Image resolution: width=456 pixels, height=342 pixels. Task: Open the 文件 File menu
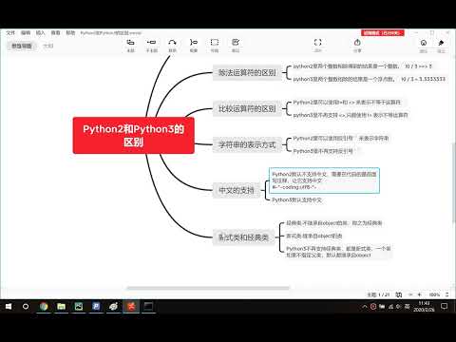10,32
